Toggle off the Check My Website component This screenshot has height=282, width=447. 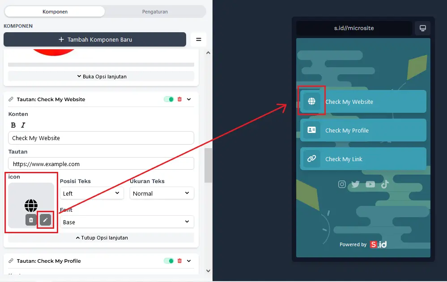coord(169,99)
